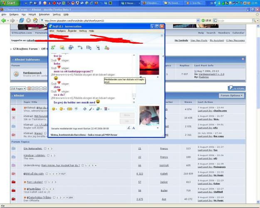Click the Windows Start button
The width and height of the screenshot is (260, 208).
point(8,3)
